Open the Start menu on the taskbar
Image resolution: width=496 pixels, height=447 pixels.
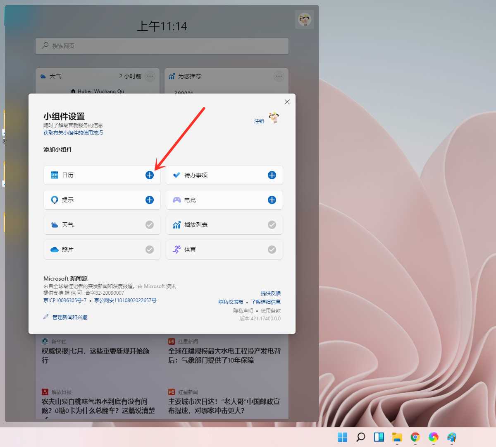[x=342, y=437]
